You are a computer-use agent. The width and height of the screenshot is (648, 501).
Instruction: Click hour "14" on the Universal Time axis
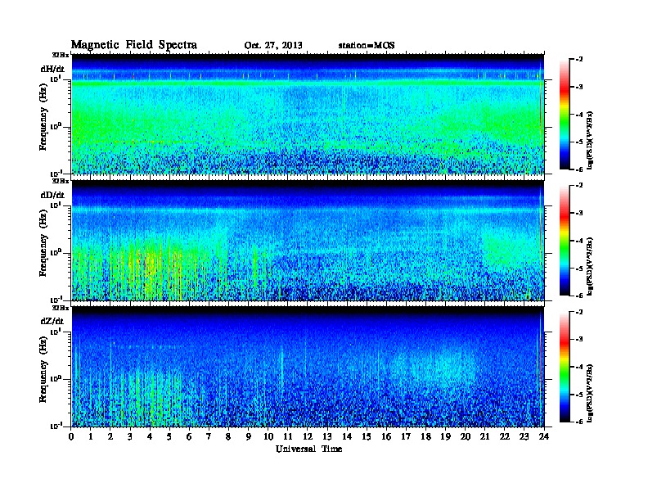point(347,437)
